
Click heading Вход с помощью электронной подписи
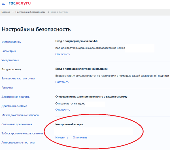(x=81, y=69)
